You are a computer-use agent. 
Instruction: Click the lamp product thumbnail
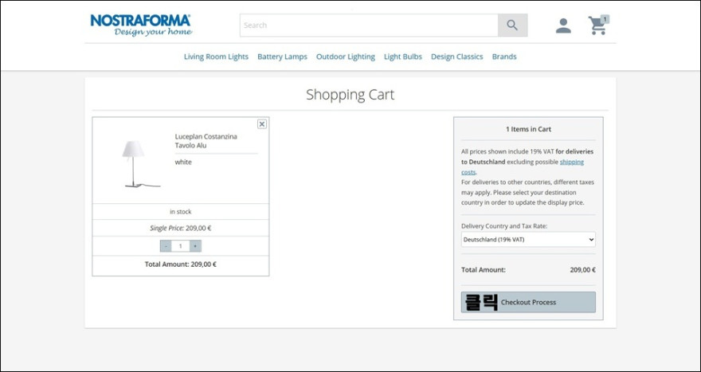[140, 163]
